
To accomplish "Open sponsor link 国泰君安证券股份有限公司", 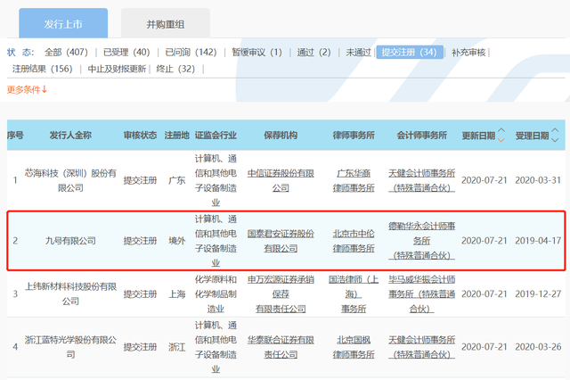I will (281, 241).
